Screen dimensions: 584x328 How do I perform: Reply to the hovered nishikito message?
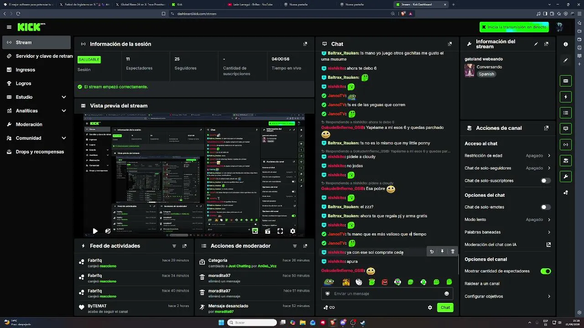click(x=432, y=251)
